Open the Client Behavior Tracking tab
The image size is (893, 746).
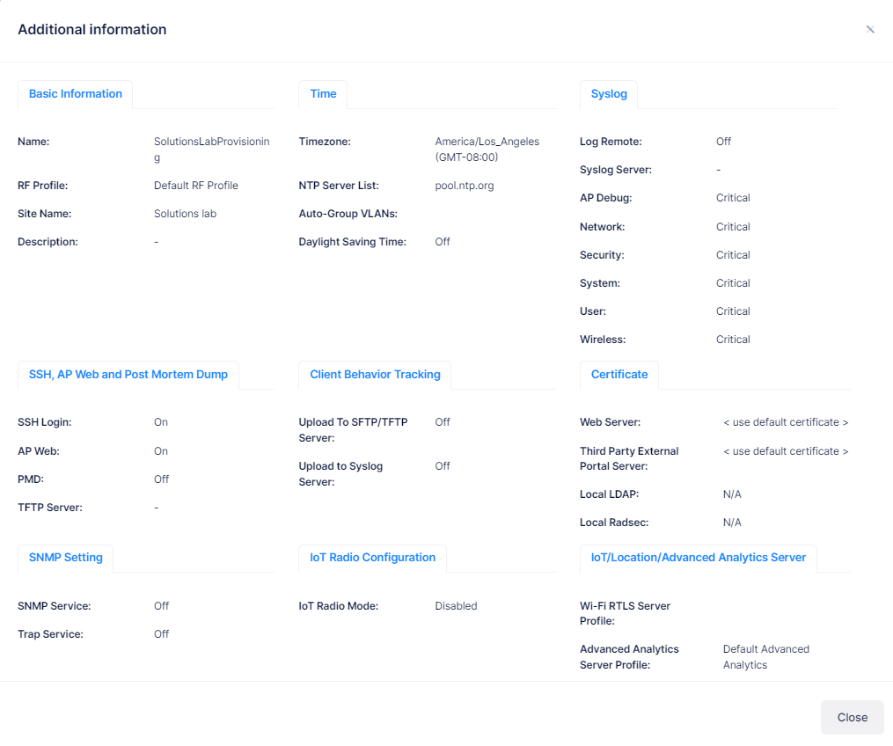click(x=375, y=375)
